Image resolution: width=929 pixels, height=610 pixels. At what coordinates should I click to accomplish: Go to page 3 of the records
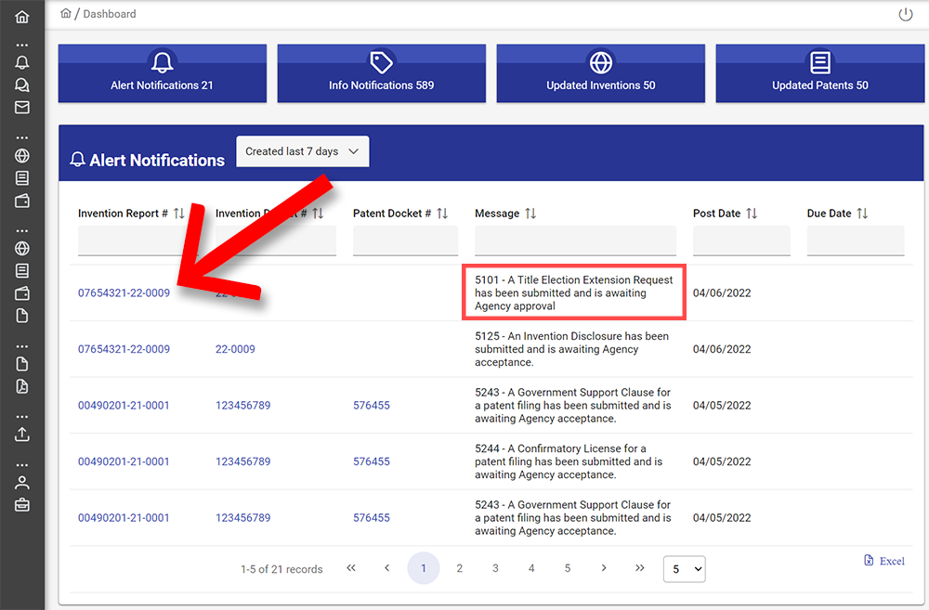point(495,568)
